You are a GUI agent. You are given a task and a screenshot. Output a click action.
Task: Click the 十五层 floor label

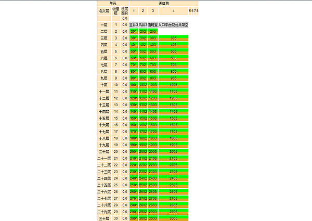point(104,119)
